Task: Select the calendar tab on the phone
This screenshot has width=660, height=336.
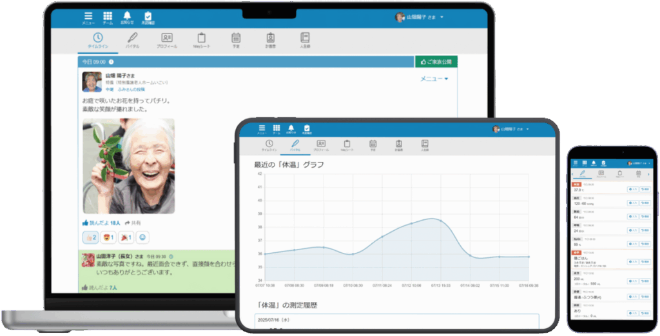Action: (638, 174)
